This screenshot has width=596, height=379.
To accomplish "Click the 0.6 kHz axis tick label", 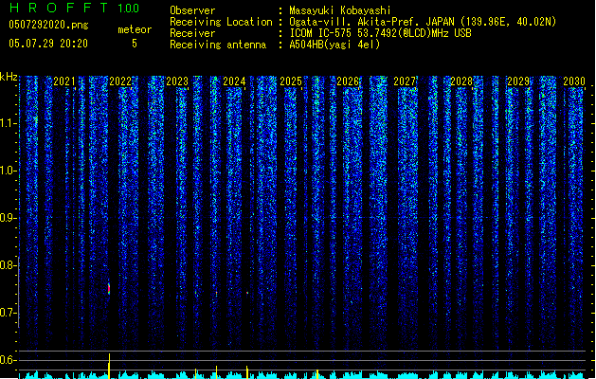I will click(8, 360).
